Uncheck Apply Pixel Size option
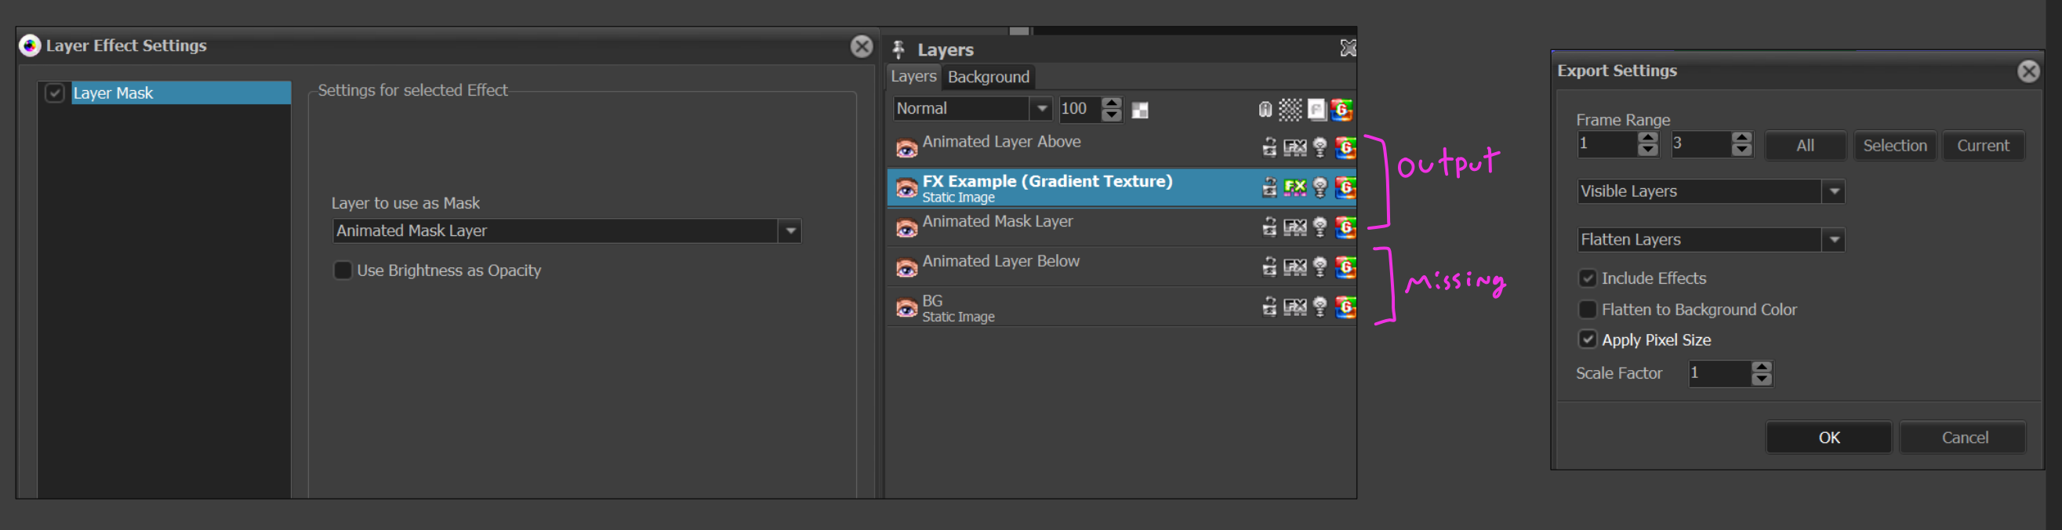 [x=1588, y=340]
